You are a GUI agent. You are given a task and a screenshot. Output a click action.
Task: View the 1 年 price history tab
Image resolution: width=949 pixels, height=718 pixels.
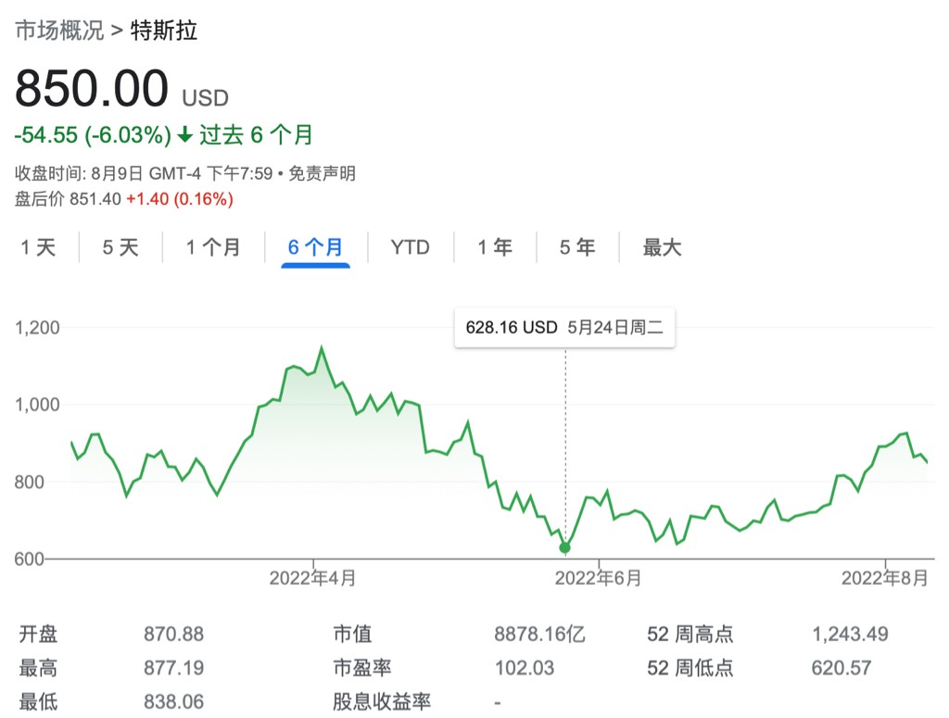[495, 247]
